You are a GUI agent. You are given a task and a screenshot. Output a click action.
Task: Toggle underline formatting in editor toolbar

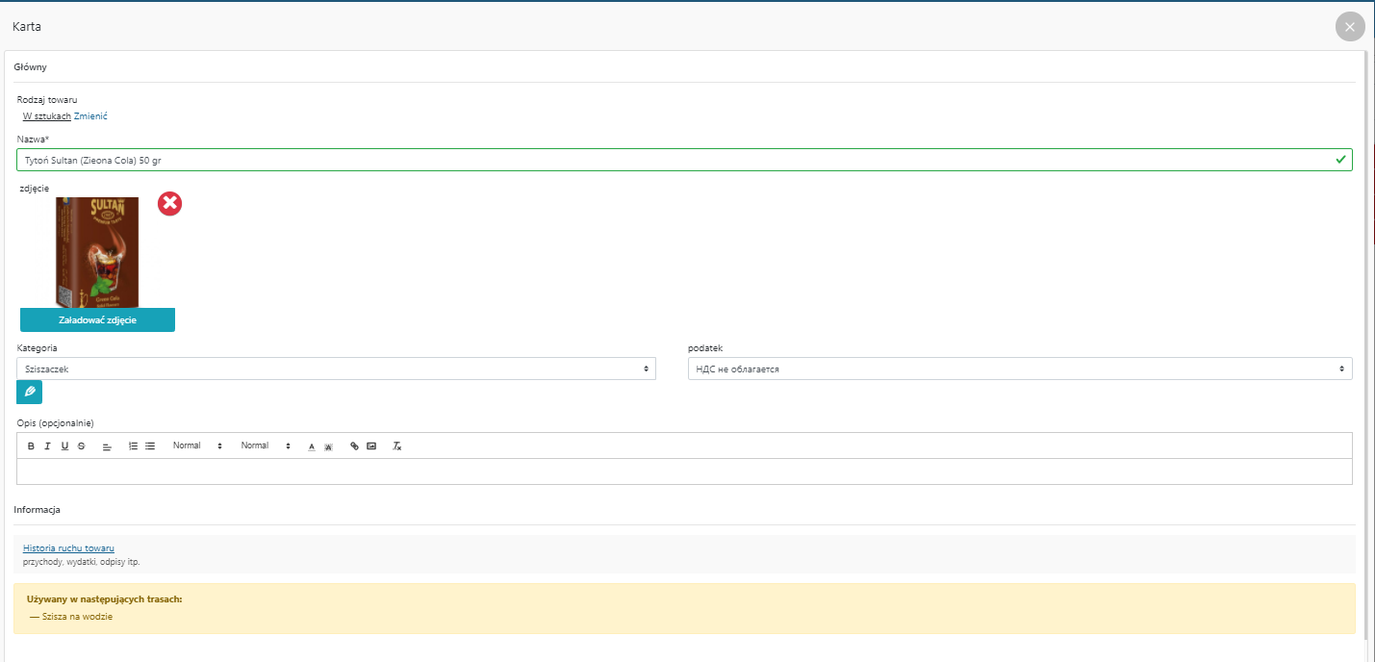pyautogui.click(x=64, y=446)
